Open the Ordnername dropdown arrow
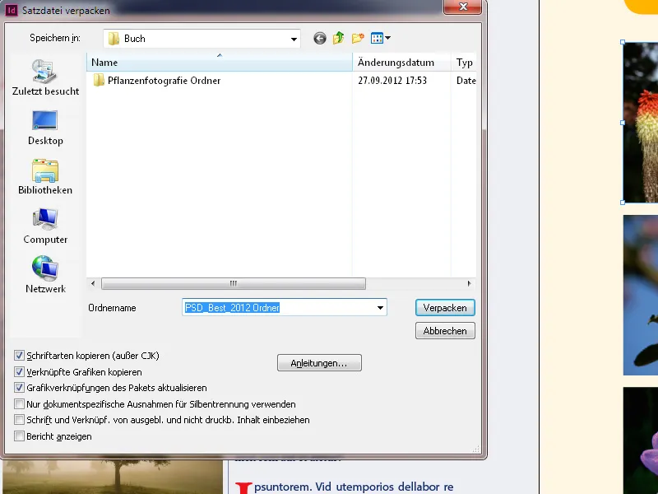Viewport: 658px width, 494px height. click(380, 307)
